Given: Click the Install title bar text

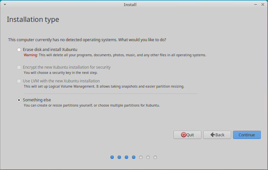Looking at the screenshot, I should point(130,5).
